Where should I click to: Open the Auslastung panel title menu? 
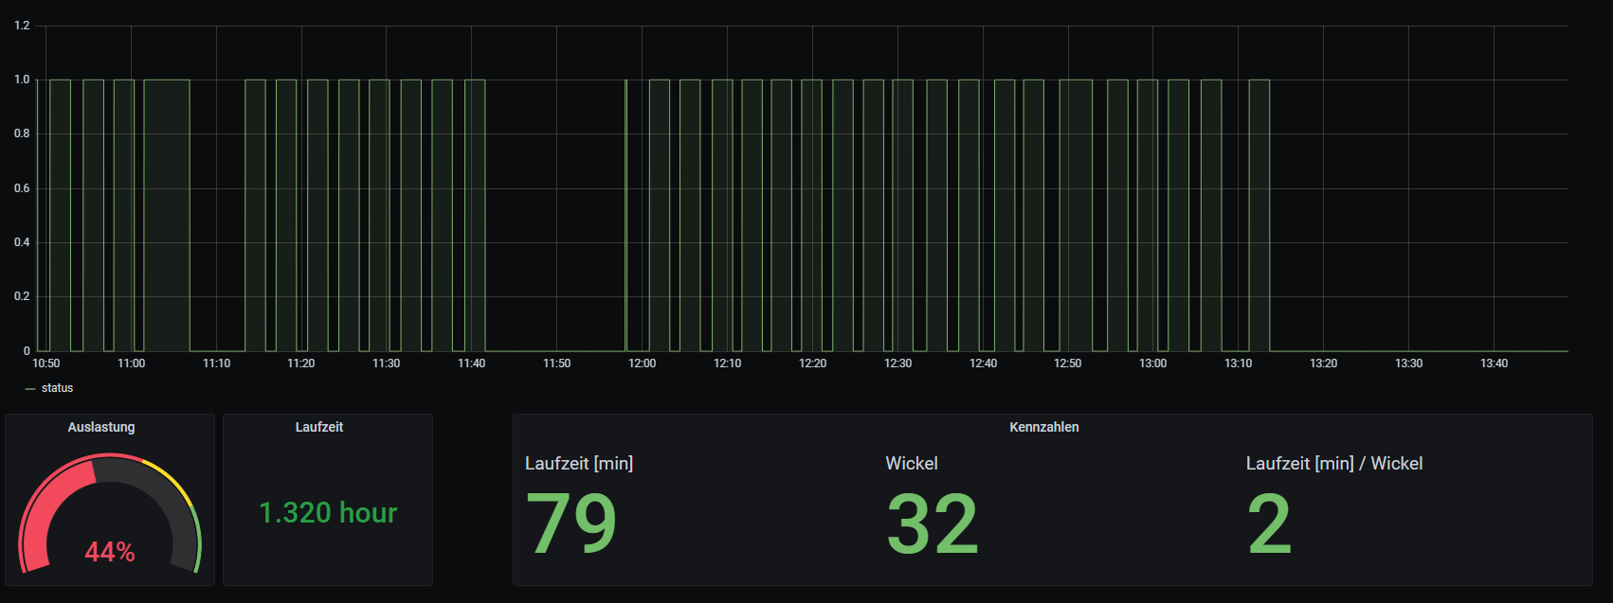click(x=101, y=427)
